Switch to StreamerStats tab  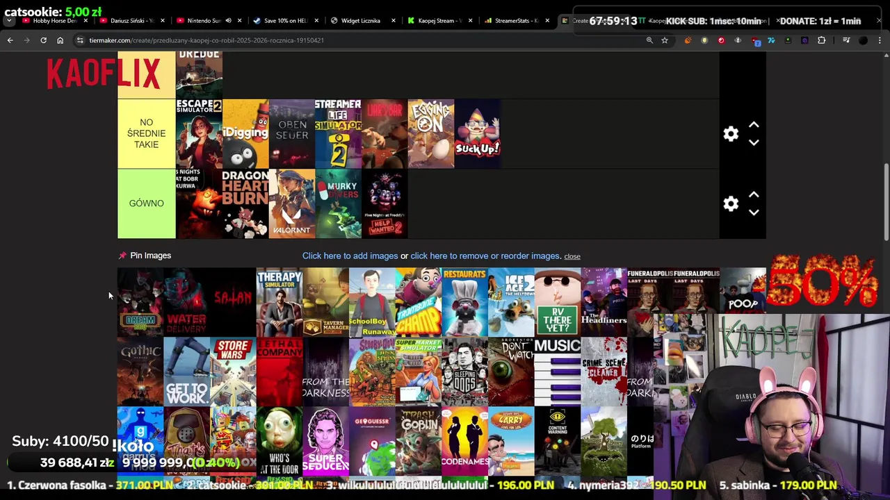[x=515, y=21]
